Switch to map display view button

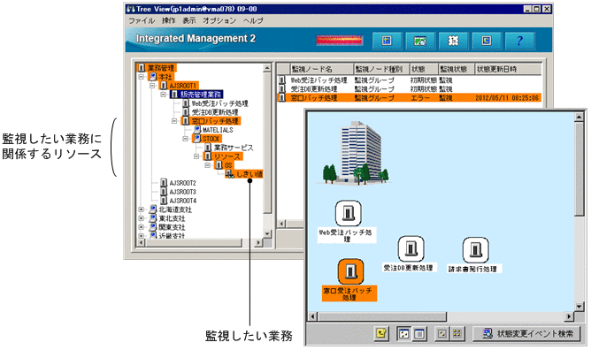[404, 333]
